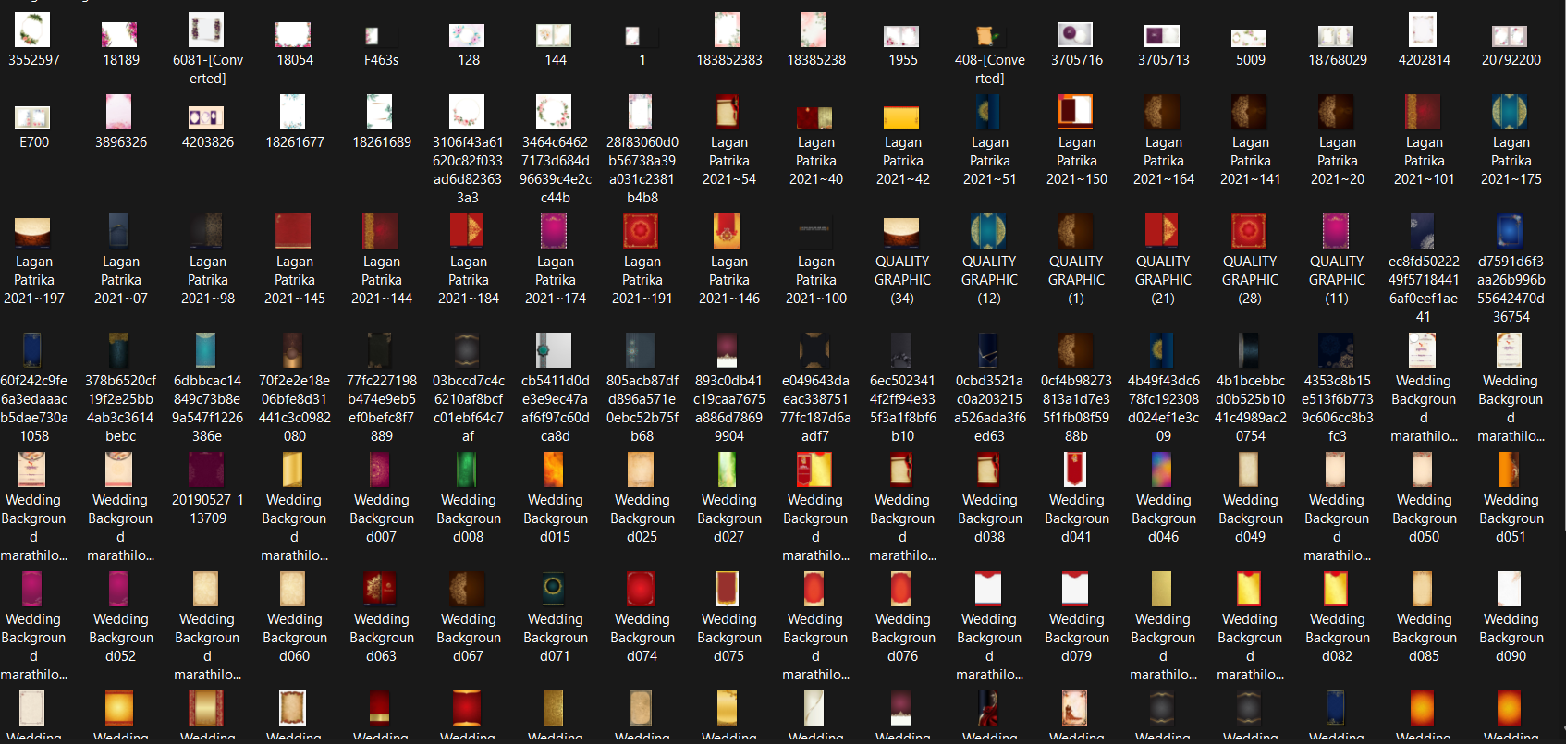Open the 6081-[Converted] file

click(206, 31)
